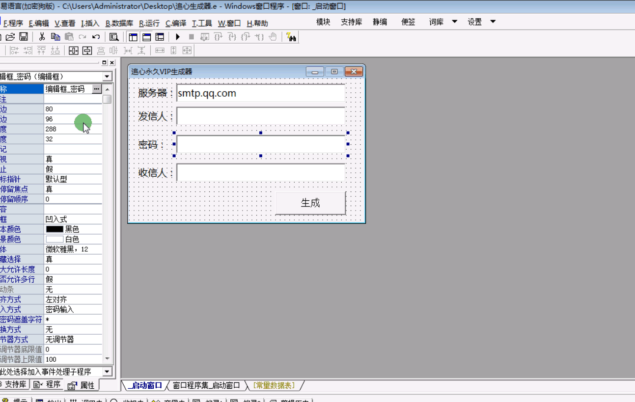This screenshot has width=635, height=402.
Task: Open the V.查看 menu
Action: pos(65,23)
